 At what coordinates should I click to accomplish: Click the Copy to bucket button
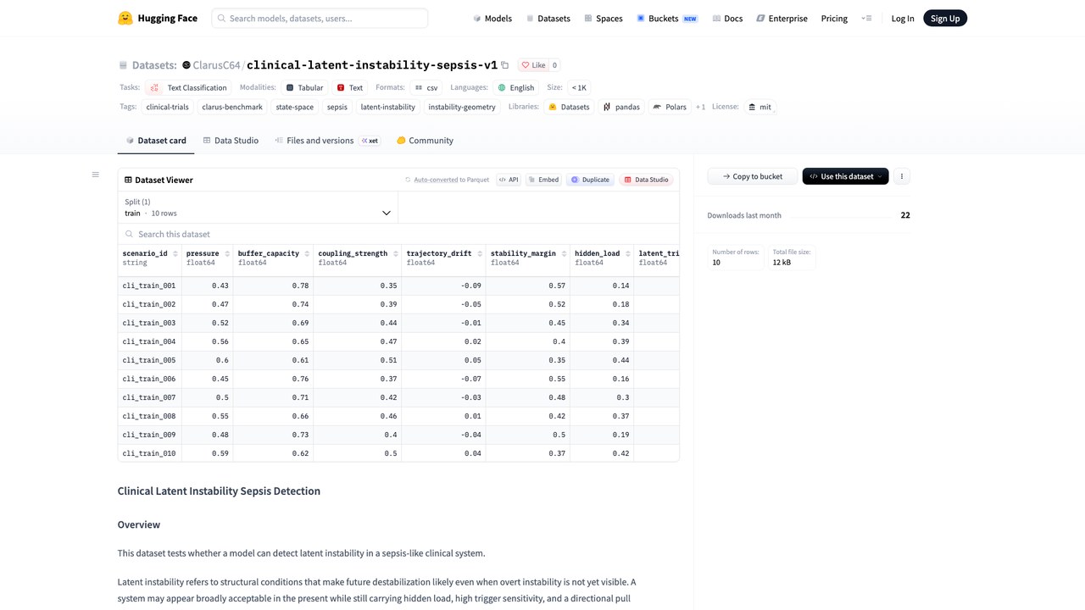coord(752,176)
